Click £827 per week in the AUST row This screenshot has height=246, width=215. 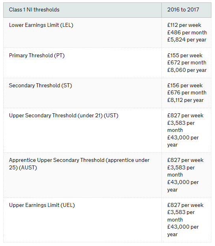pyautogui.click(x=185, y=160)
